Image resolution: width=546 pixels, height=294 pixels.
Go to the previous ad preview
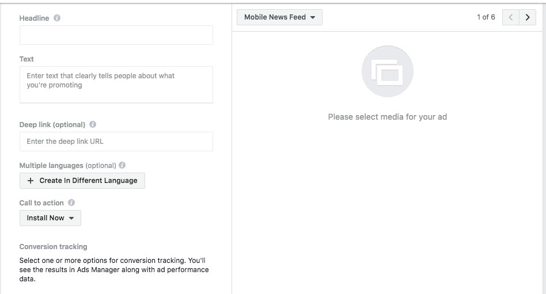click(x=511, y=17)
